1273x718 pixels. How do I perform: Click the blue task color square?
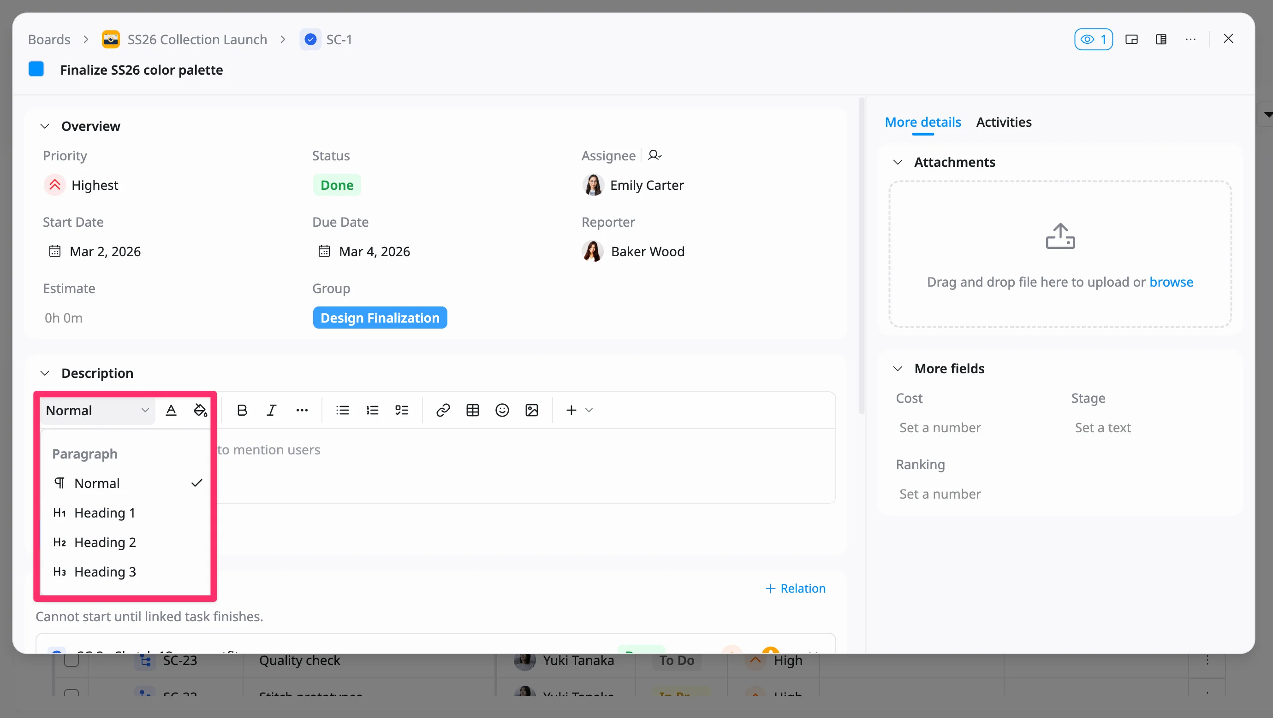pos(36,69)
